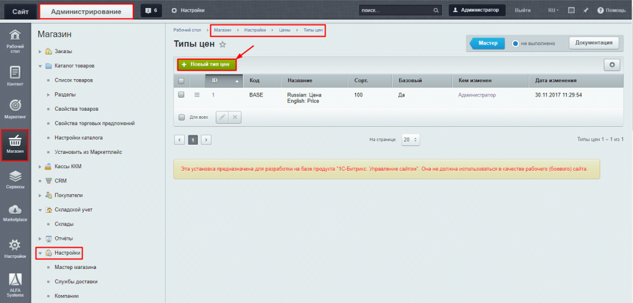Tick the select-all checkbox in table header

(x=181, y=81)
